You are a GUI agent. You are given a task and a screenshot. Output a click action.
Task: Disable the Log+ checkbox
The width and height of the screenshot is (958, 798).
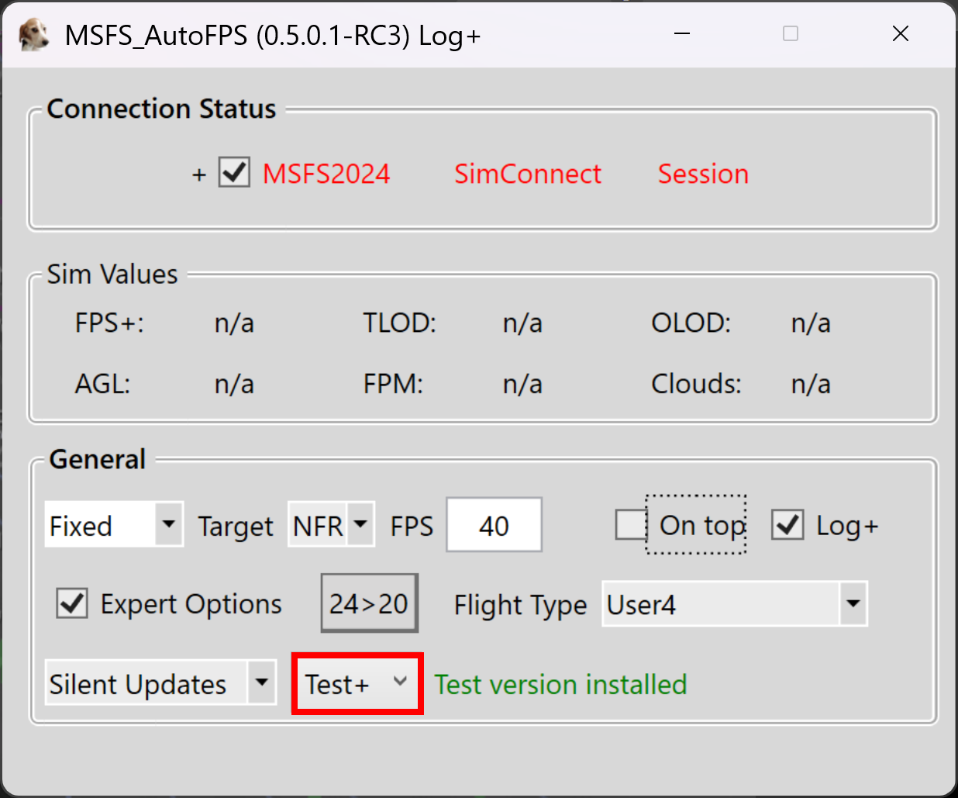787,525
